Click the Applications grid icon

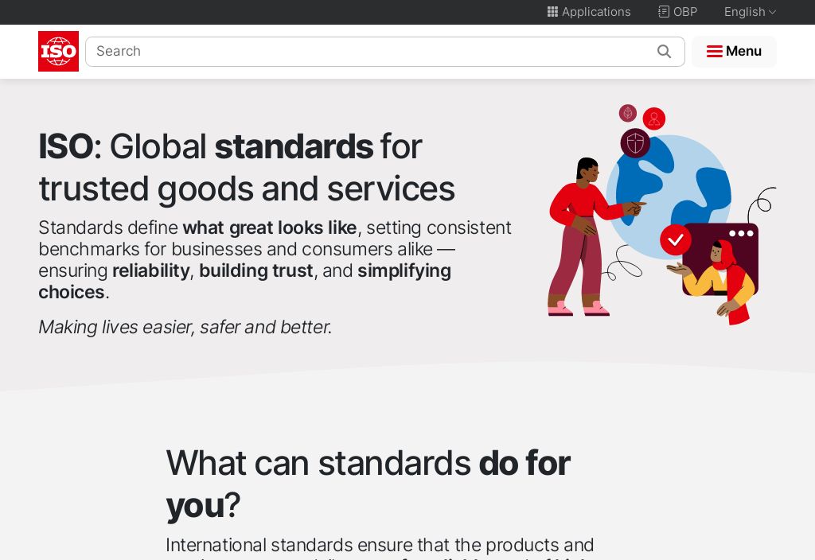tap(552, 12)
